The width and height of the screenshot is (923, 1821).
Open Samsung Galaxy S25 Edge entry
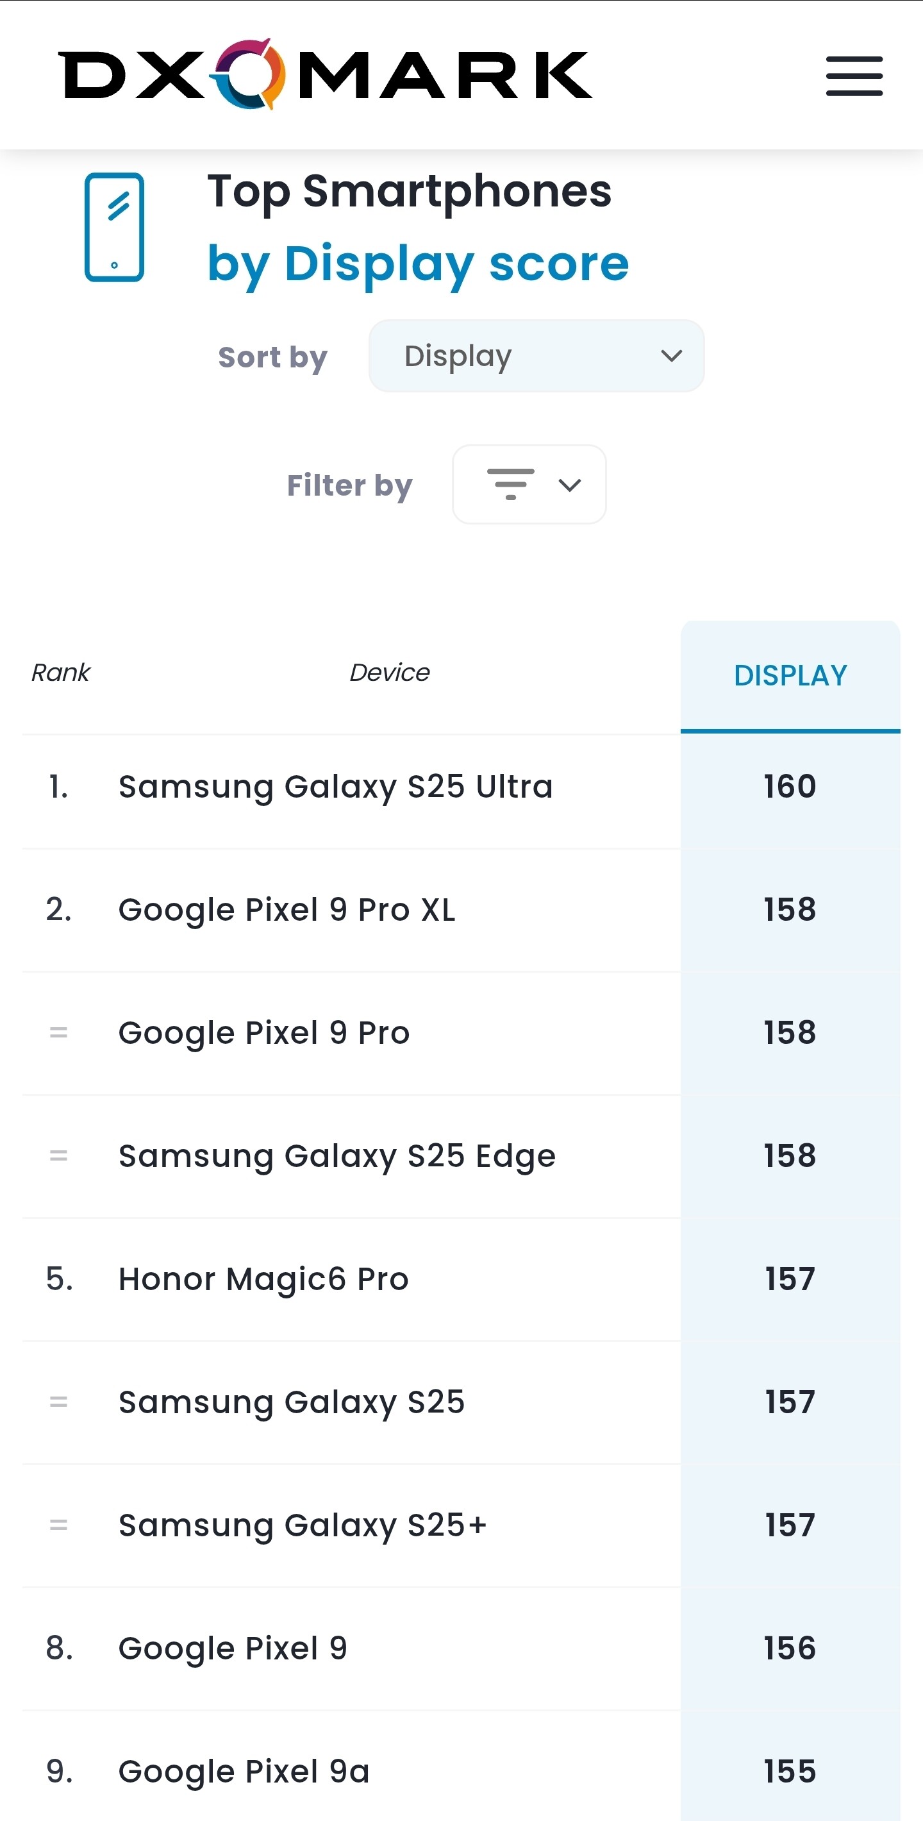(x=337, y=1156)
